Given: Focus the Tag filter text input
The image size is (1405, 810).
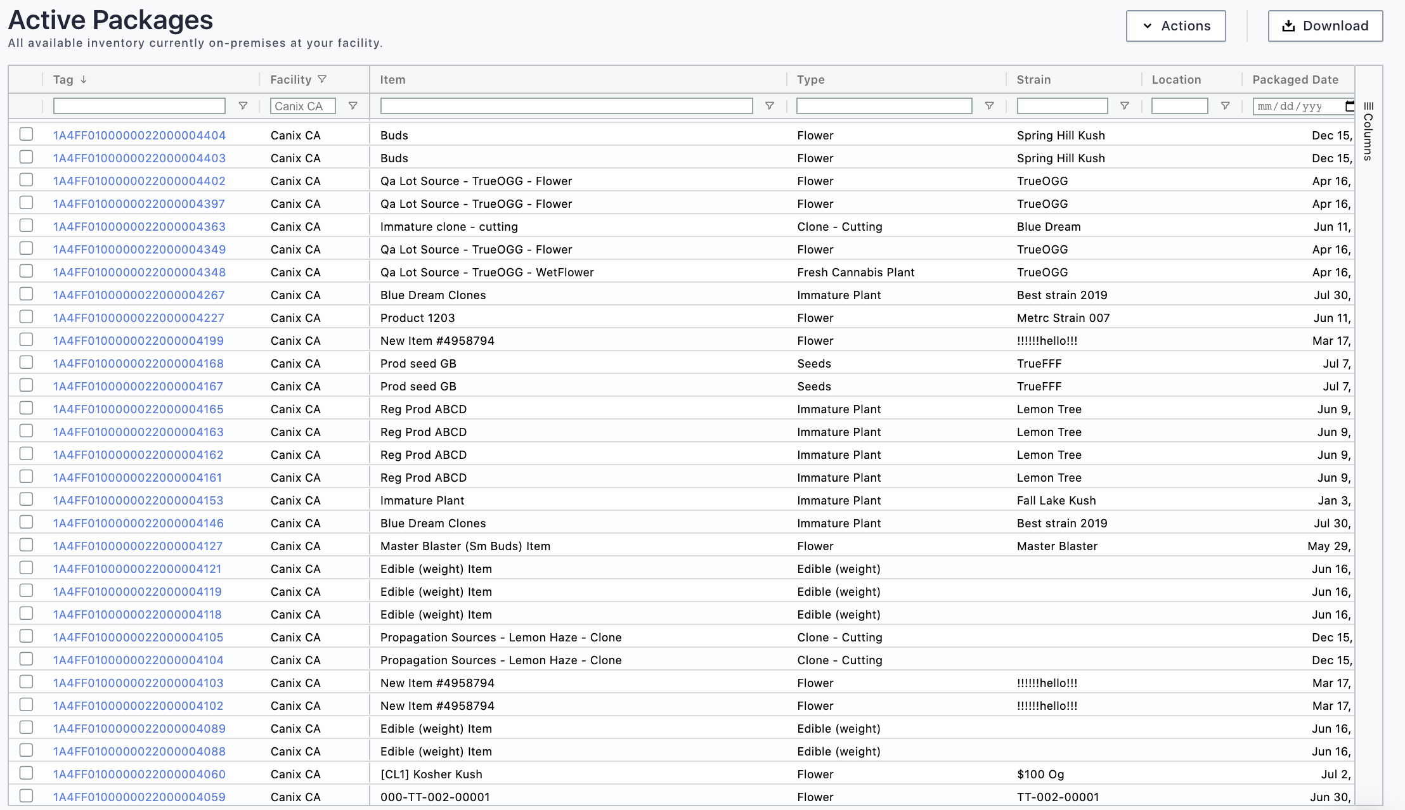Looking at the screenshot, I should pos(139,106).
